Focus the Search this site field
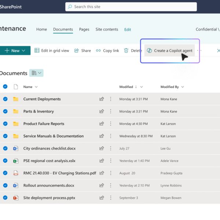The height and width of the screenshot is (220, 220). [x=131, y=7]
